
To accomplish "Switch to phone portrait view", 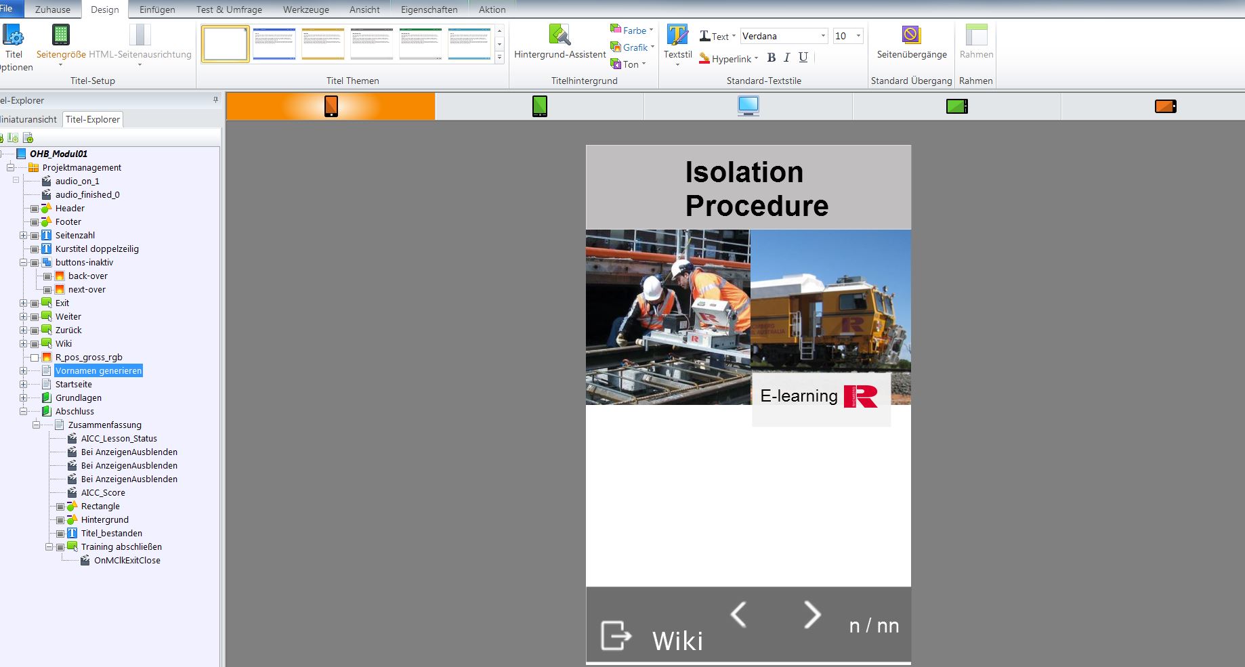I will pyautogui.click(x=331, y=106).
